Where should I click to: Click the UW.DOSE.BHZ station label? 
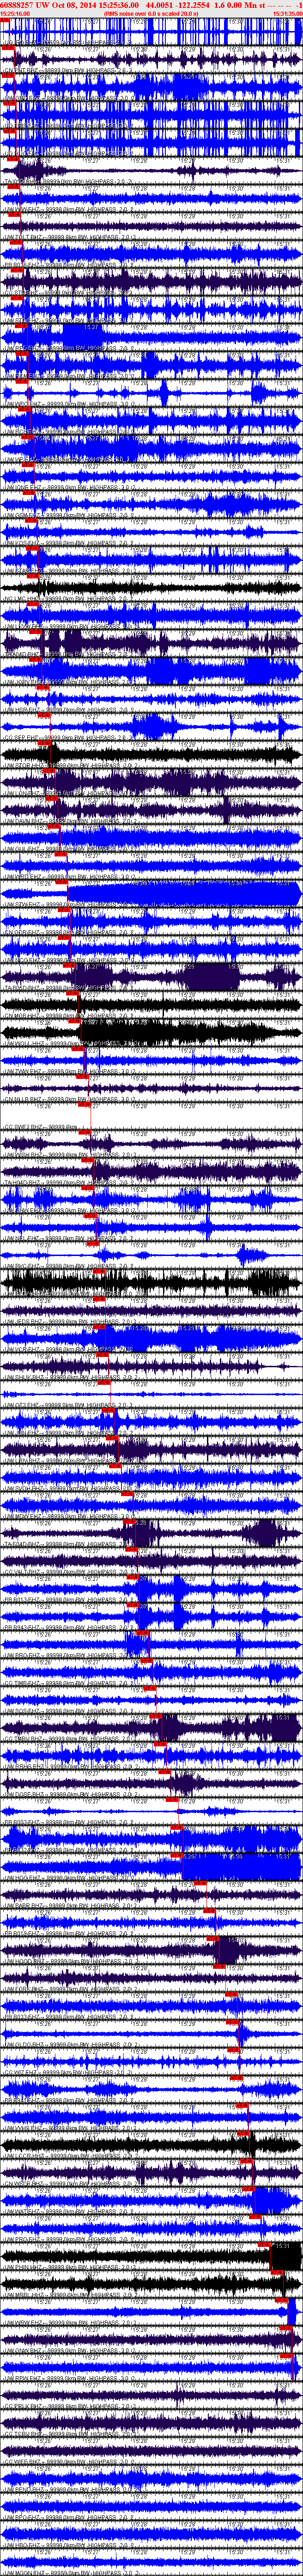(x=25, y=1794)
